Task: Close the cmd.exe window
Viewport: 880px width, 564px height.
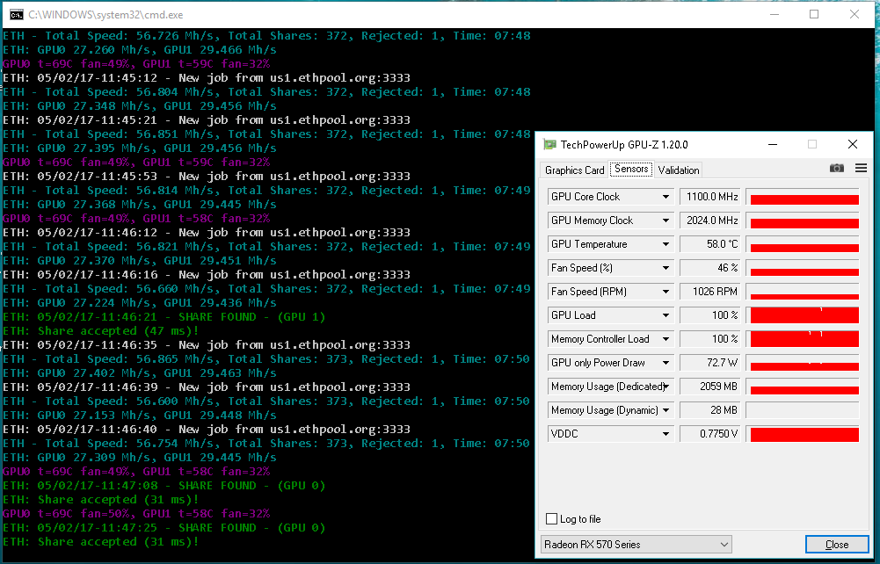Action: (x=855, y=15)
